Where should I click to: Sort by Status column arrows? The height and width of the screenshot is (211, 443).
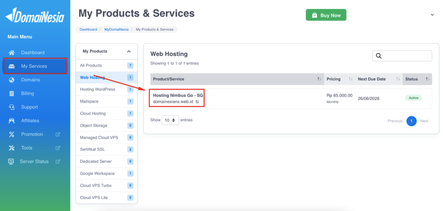tap(428, 79)
